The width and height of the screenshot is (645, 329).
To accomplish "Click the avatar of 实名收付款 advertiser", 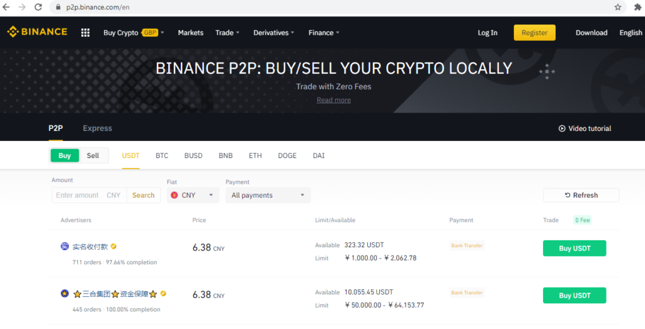I will click(x=65, y=247).
